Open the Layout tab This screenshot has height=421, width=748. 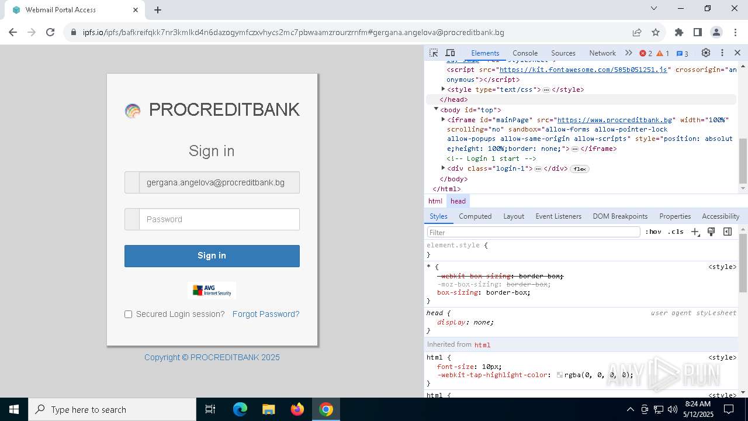click(514, 216)
